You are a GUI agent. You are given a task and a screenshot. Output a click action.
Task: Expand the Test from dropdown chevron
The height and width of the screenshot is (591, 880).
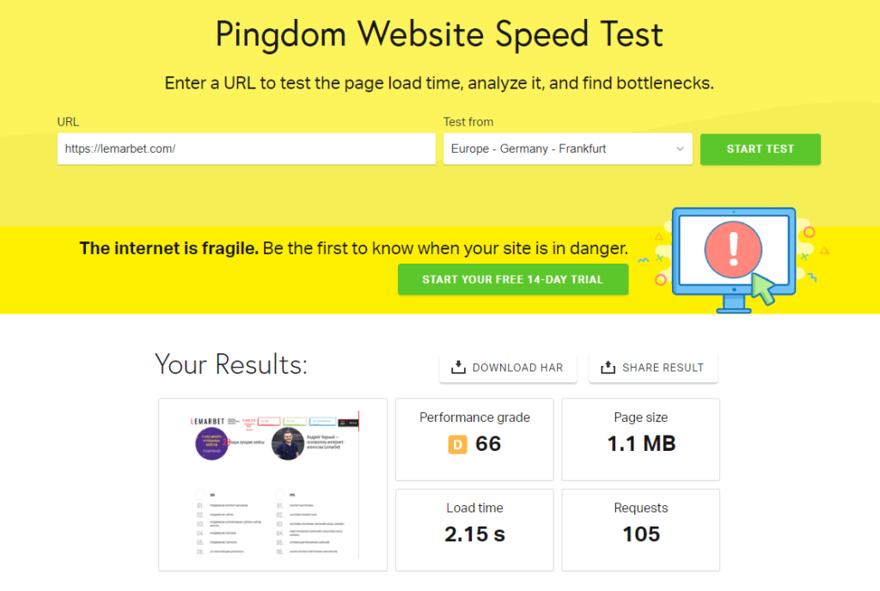coord(680,149)
